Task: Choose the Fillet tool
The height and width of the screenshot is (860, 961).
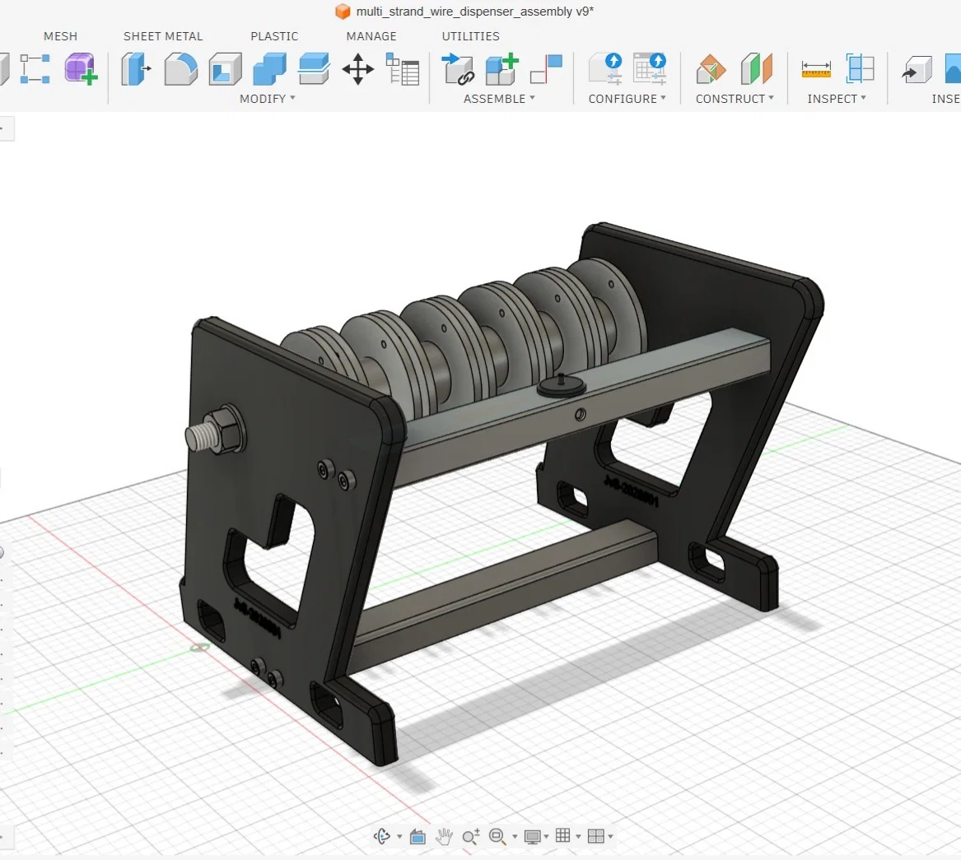Action: click(x=181, y=68)
